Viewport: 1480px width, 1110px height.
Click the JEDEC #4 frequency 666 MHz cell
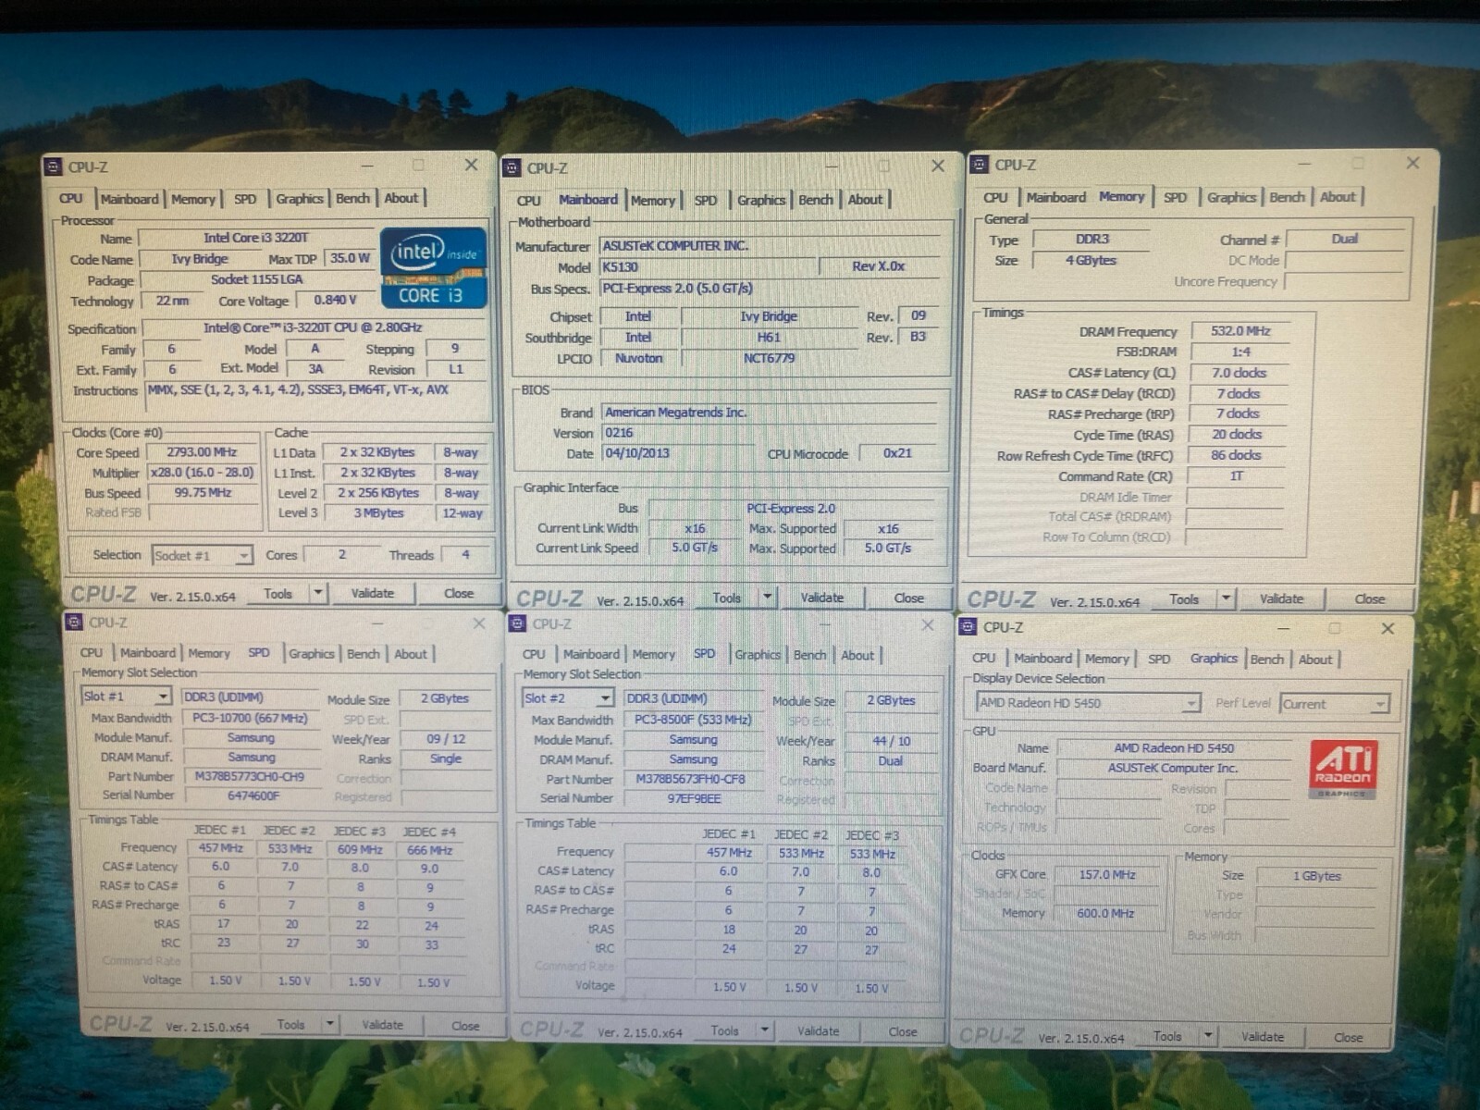(x=430, y=850)
